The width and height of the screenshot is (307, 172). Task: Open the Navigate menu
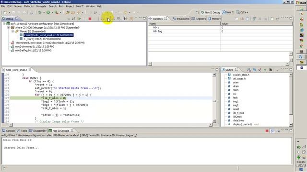pyautogui.click(x=41, y=6)
